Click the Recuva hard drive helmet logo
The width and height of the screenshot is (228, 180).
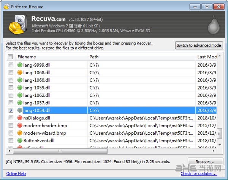[18, 24]
